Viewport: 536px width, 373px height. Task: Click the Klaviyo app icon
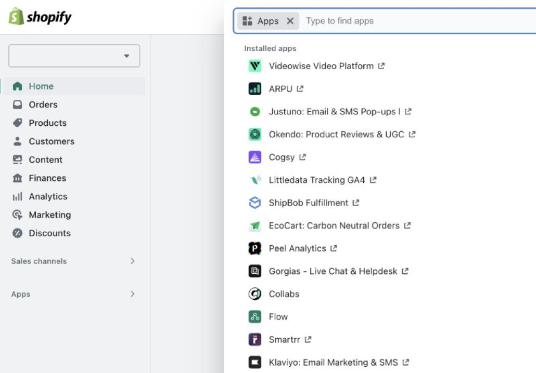point(254,363)
